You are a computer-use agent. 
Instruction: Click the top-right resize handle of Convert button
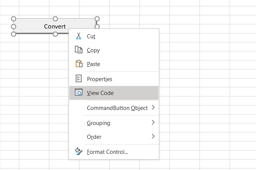click(x=97, y=18)
